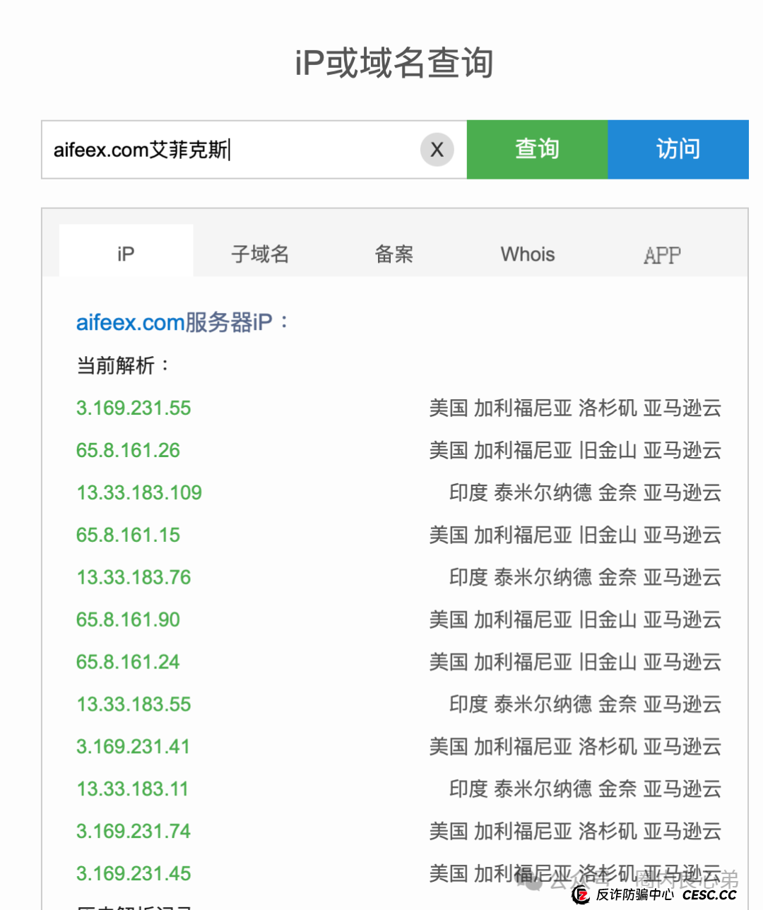Click the IP address 65.8.161.26
Viewport: 763px width, 910px height.
coord(128,450)
